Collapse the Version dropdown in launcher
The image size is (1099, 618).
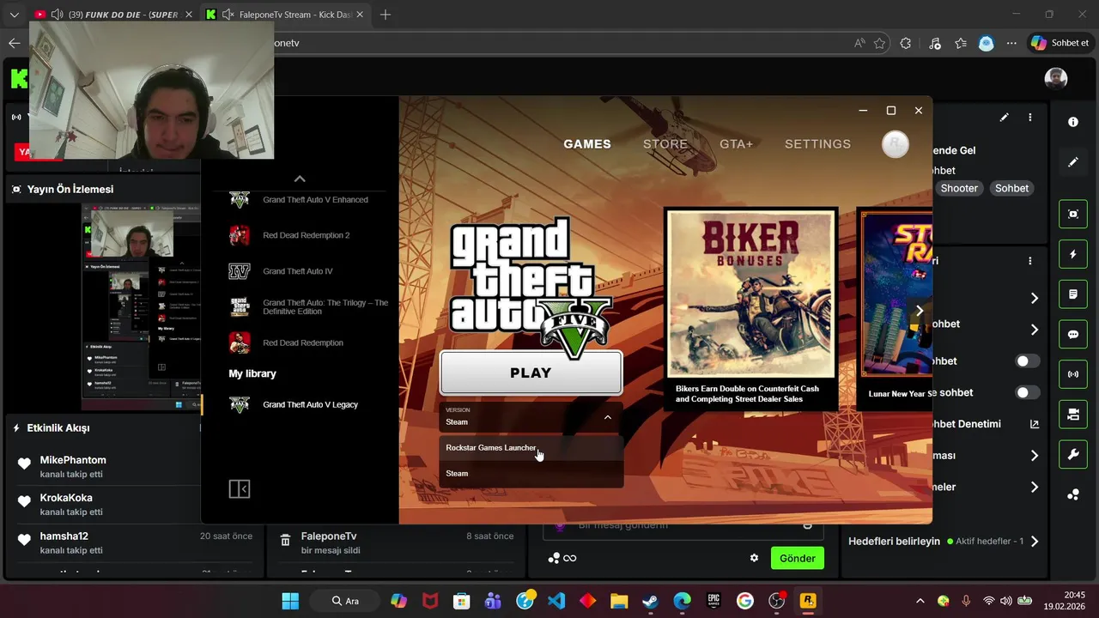[x=608, y=417]
